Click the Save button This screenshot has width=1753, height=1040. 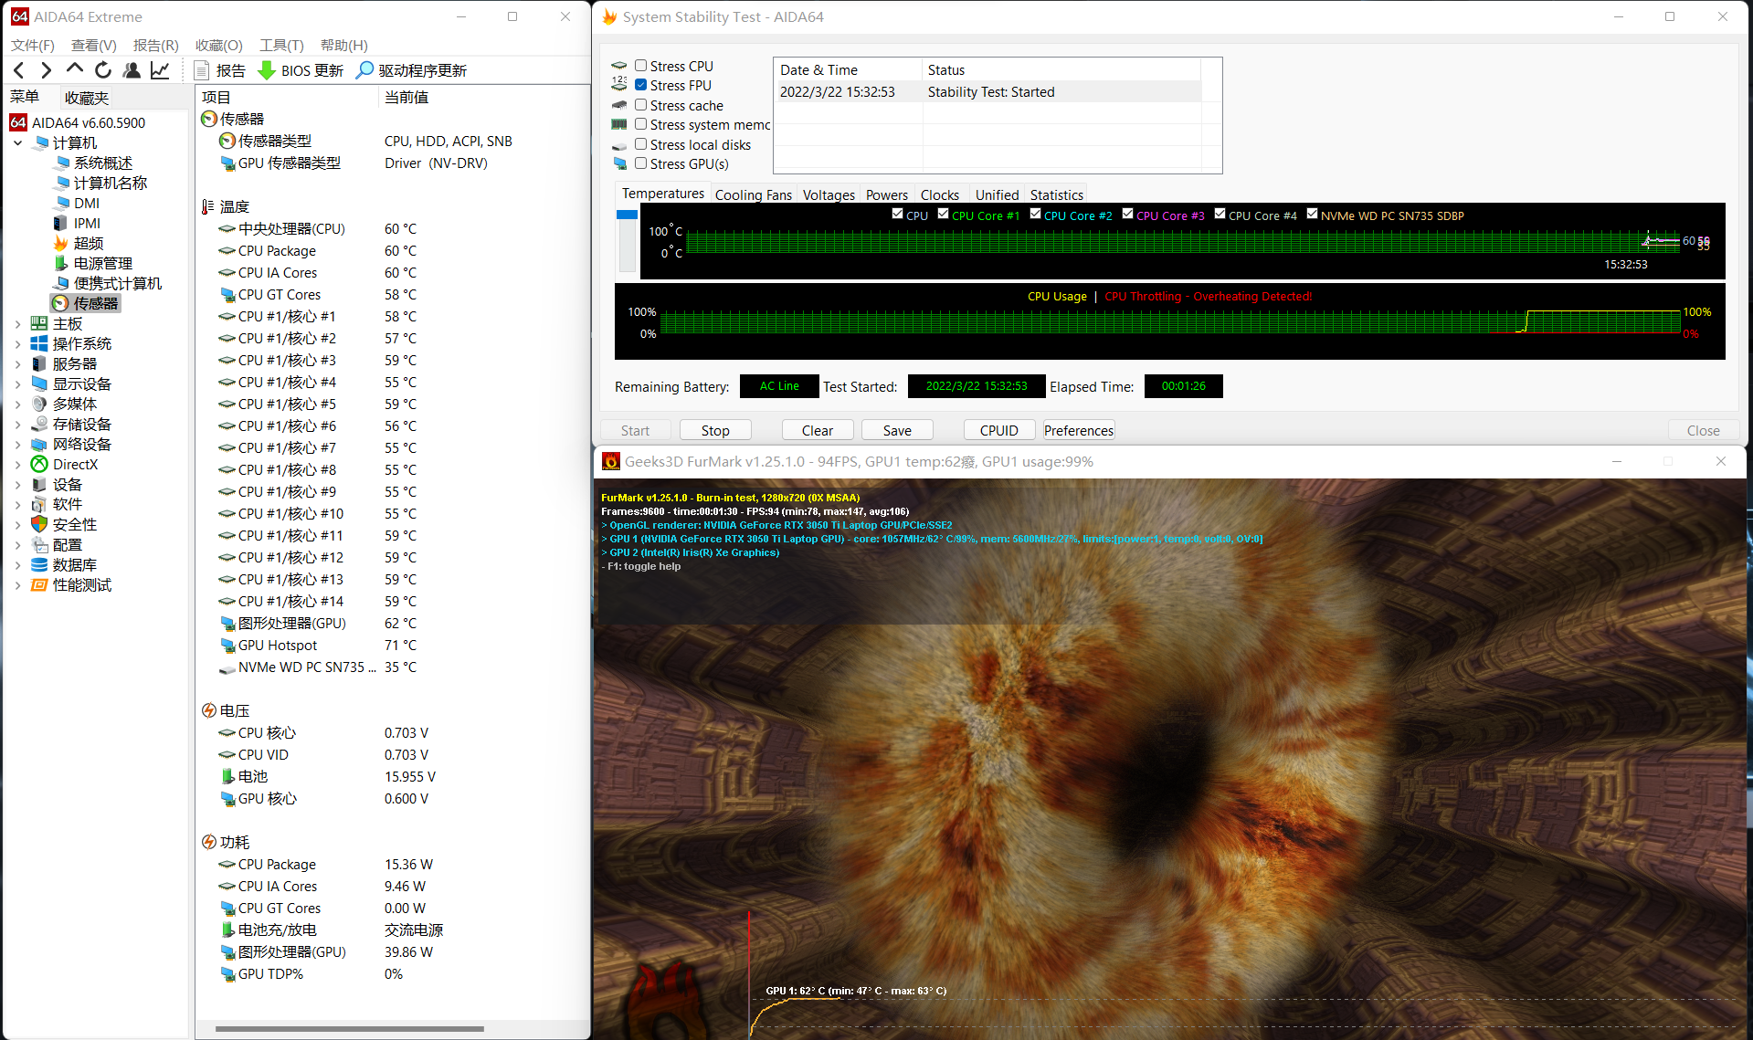(x=897, y=430)
